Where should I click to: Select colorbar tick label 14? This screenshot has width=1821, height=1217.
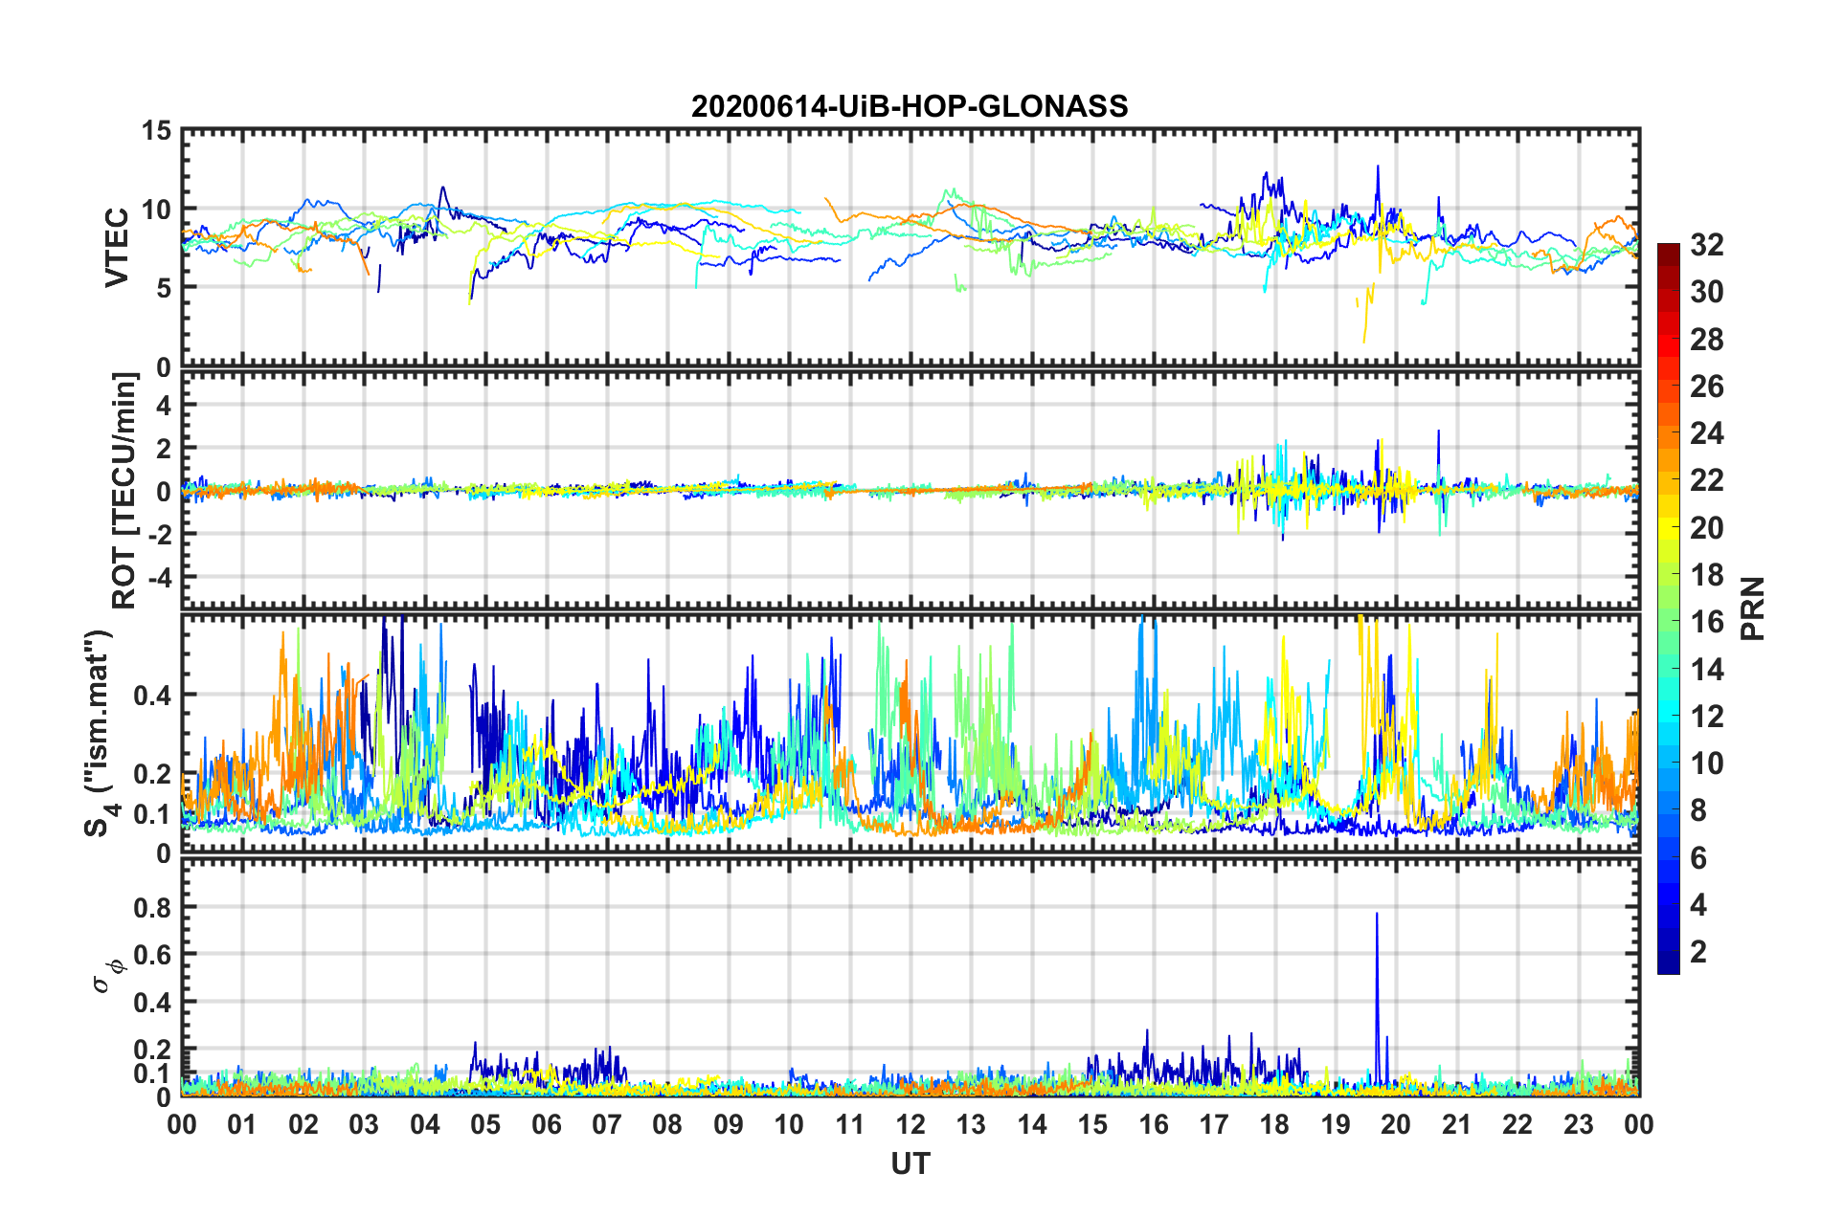coord(1707,670)
